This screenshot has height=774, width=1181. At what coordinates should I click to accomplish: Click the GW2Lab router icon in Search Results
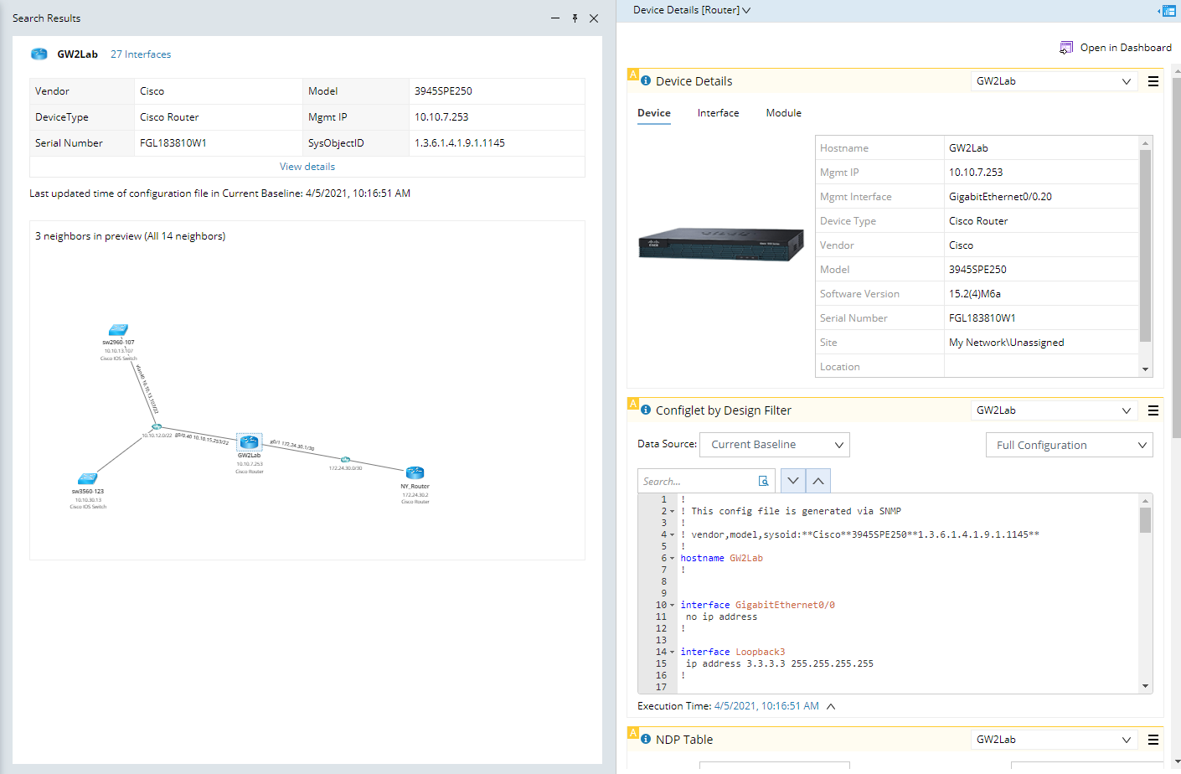coord(39,54)
